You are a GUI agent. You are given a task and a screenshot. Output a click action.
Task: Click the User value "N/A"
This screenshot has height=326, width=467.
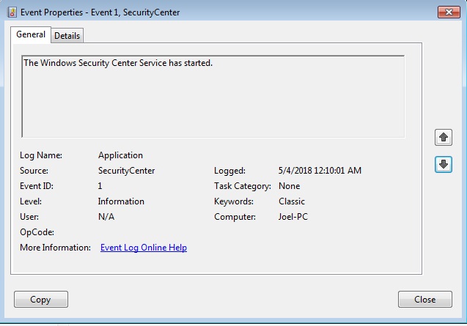tap(106, 217)
